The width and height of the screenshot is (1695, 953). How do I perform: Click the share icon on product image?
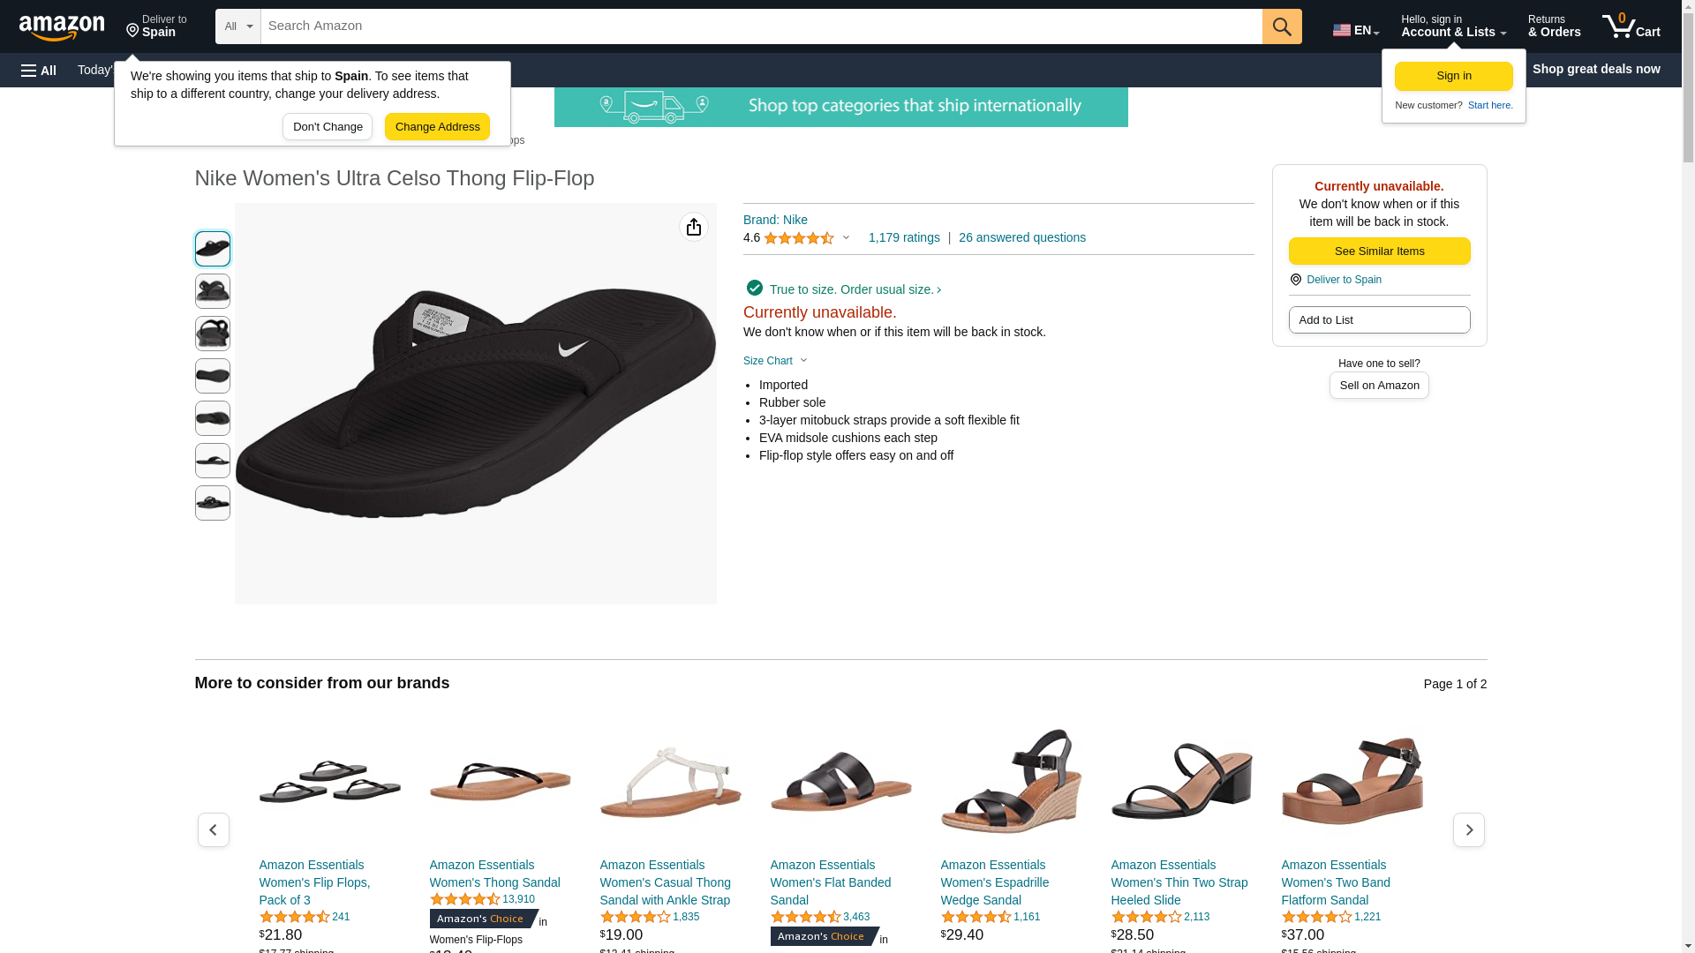[694, 228]
